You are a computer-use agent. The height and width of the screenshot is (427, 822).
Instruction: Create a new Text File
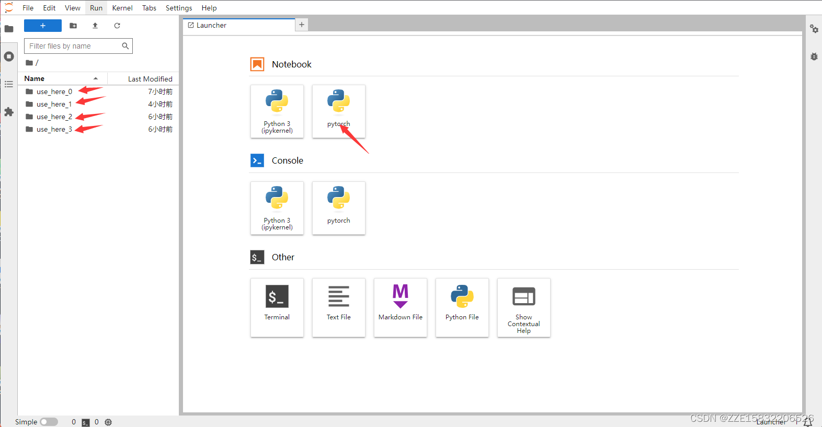tap(339, 307)
